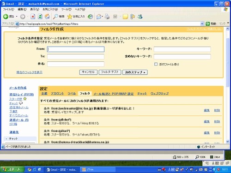Click the 含めないキーワード input field
Viewport: 231px width, 173px height.
182,57
